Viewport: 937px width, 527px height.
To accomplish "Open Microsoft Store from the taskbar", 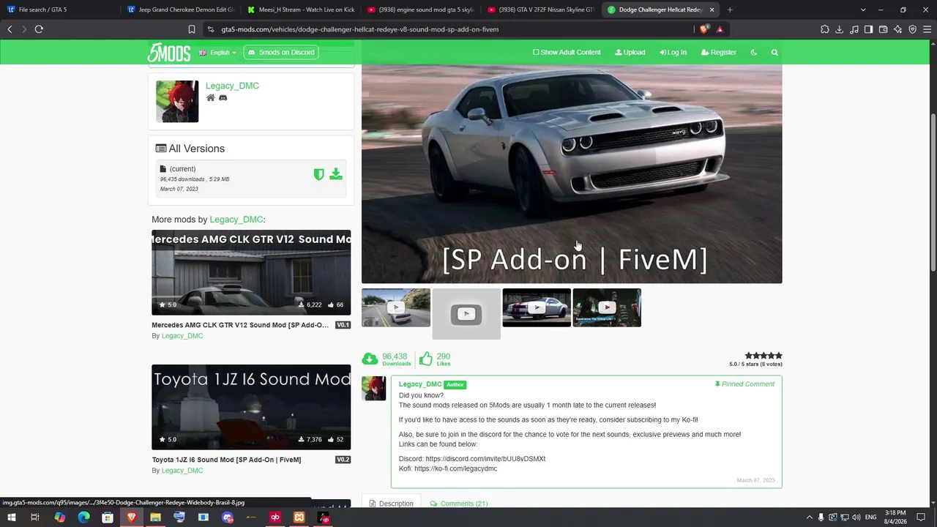I will (108, 517).
